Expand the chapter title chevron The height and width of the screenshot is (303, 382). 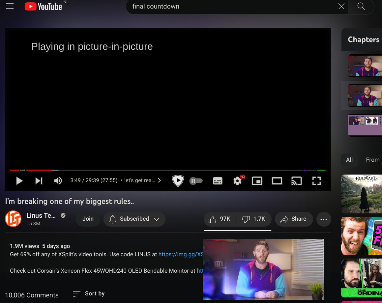[160, 180]
